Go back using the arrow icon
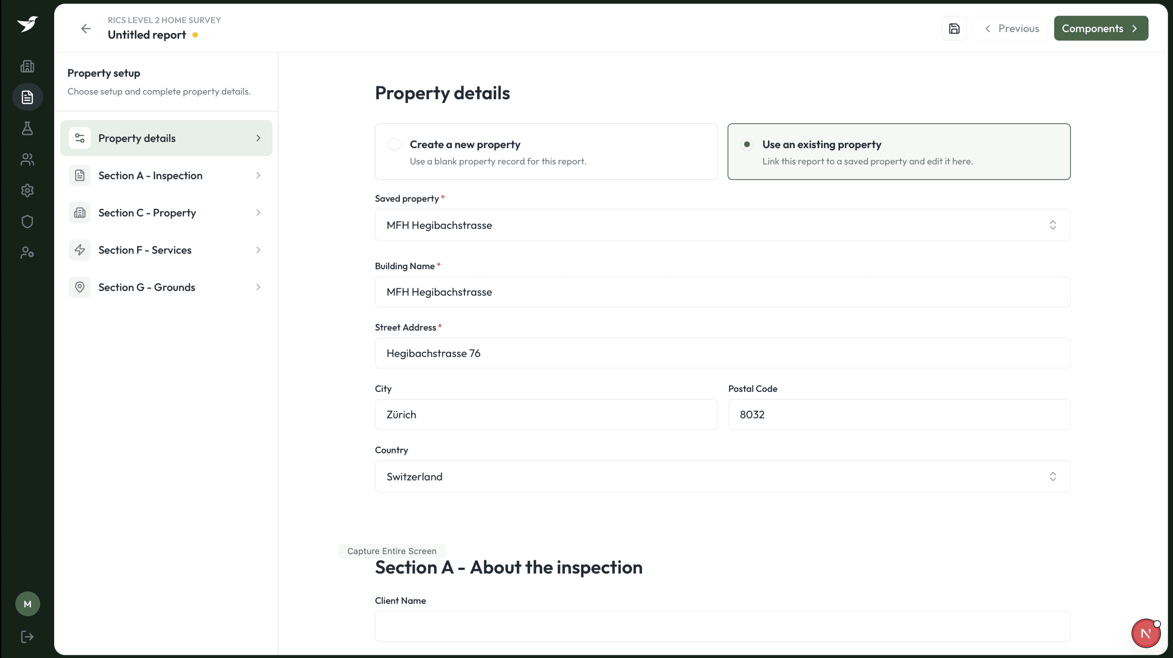The height and width of the screenshot is (658, 1173). (x=86, y=28)
